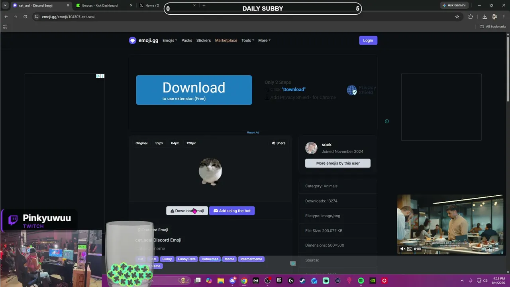Click the Meme tag
The height and width of the screenshot is (287, 510).
pos(229,259)
